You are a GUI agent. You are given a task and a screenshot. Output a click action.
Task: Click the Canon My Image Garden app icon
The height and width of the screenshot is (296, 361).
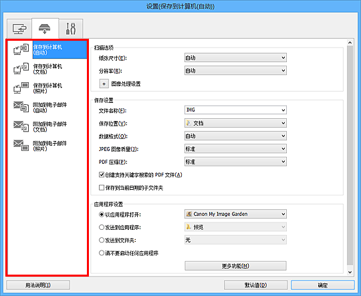coord(189,214)
